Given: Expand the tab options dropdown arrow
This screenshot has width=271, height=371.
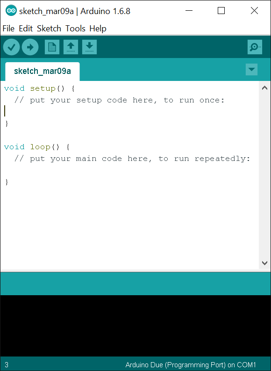Looking at the screenshot, I should [x=252, y=70].
